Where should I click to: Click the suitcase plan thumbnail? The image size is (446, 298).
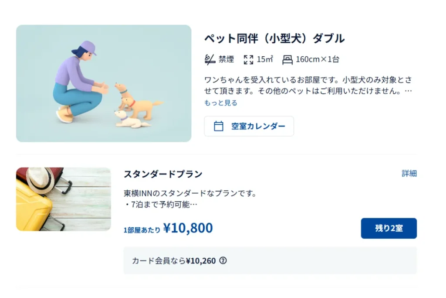tap(64, 199)
